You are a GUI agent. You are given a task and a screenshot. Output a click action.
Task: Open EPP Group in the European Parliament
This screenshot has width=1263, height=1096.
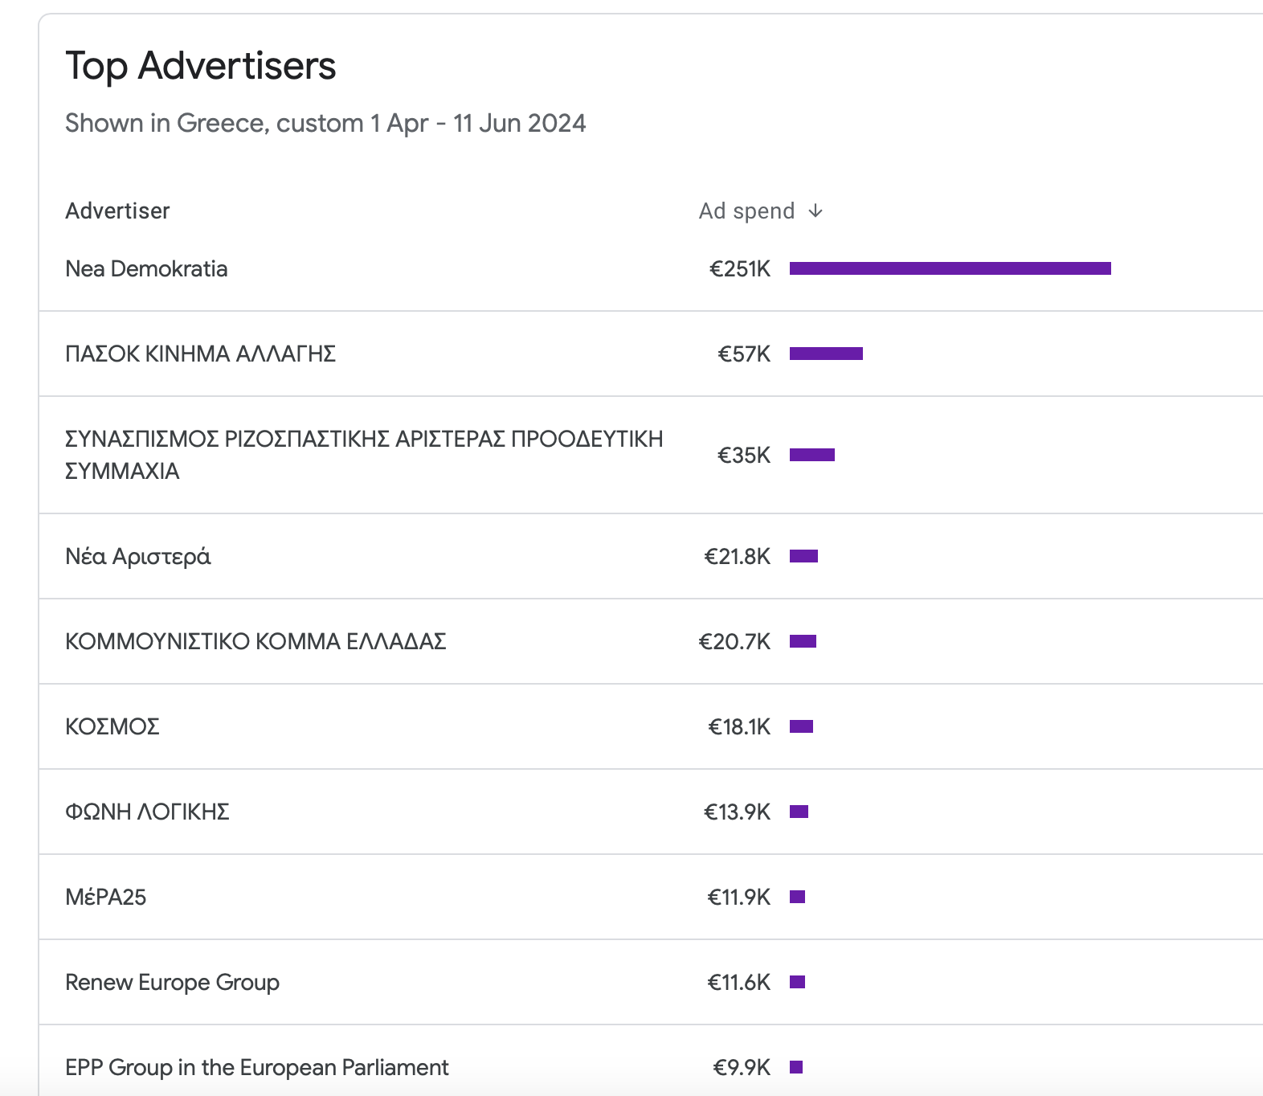pyautogui.click(x=256, y=1067)
